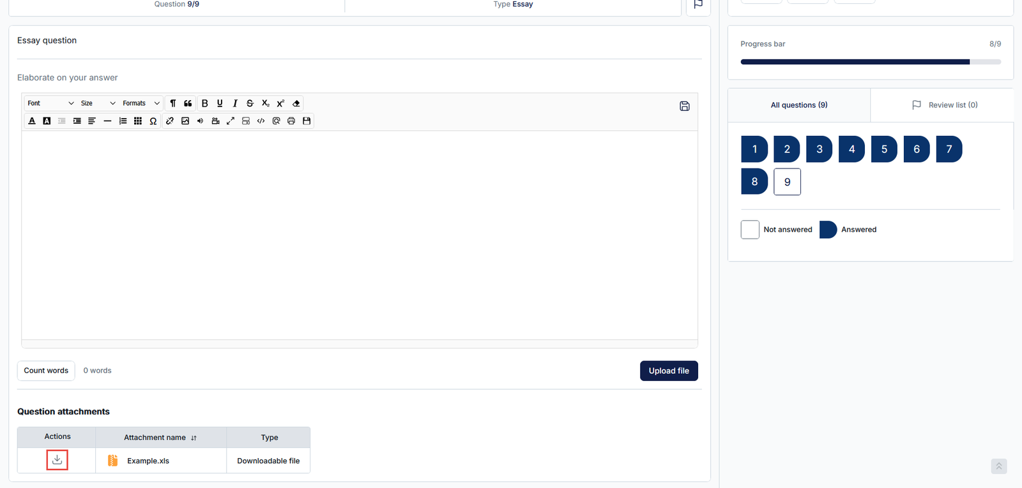Open the font color tool

(32, 121)
